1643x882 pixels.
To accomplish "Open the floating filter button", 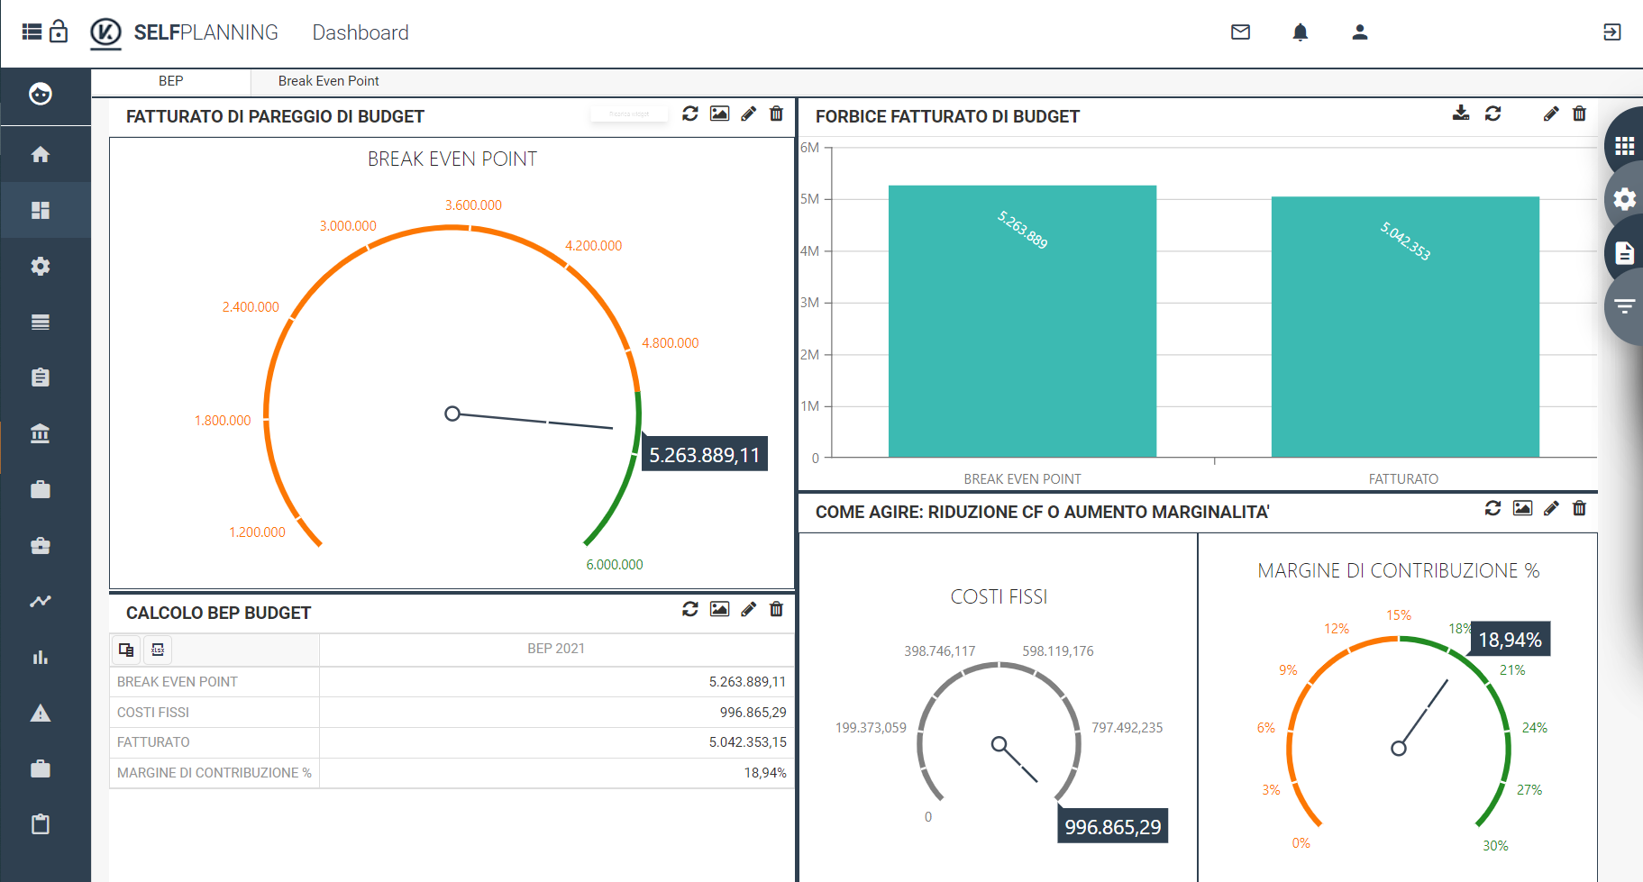I will coord(1624,306).
